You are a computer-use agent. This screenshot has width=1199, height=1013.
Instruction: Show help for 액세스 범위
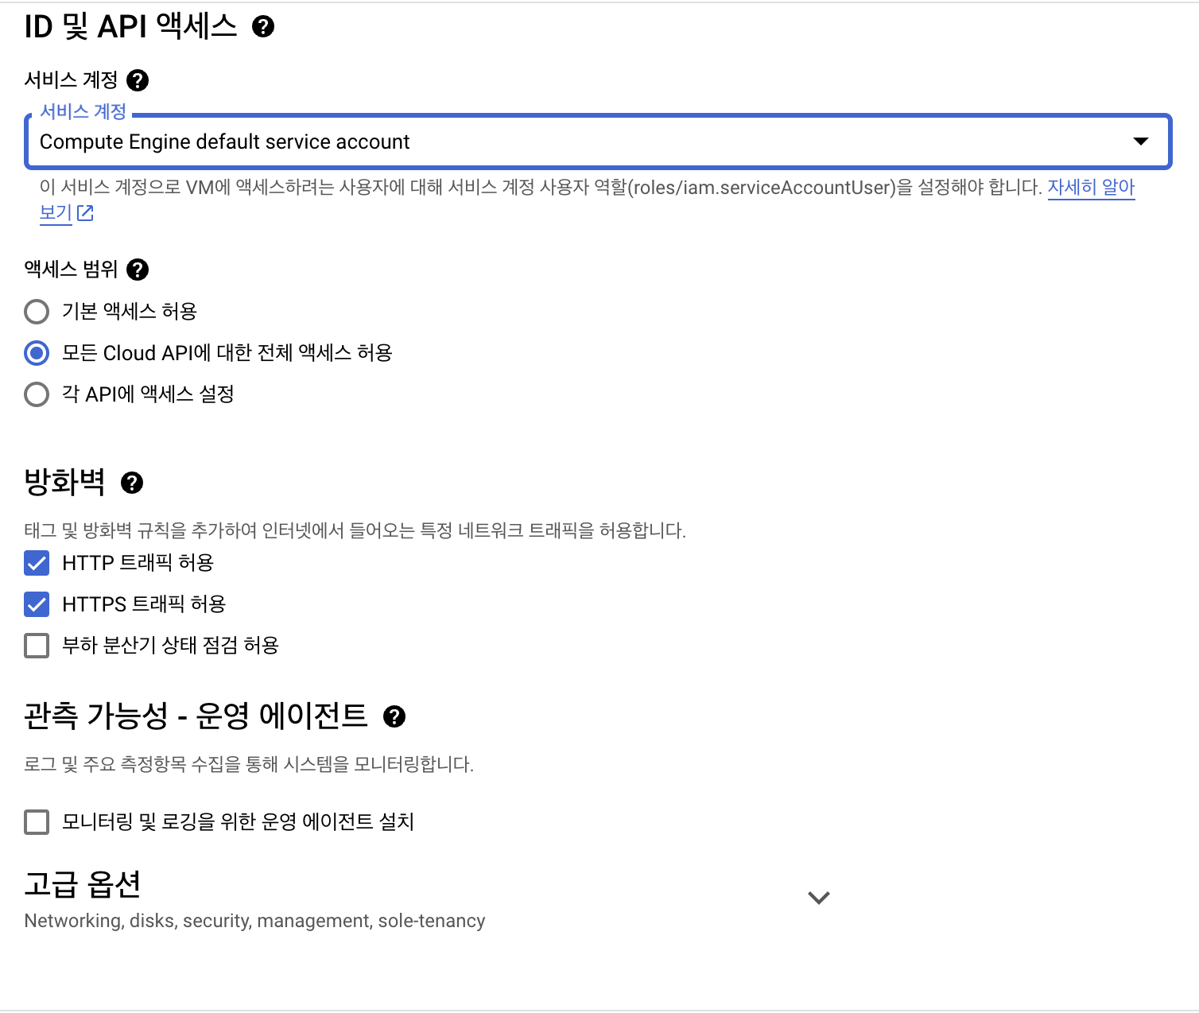[138, 270]
